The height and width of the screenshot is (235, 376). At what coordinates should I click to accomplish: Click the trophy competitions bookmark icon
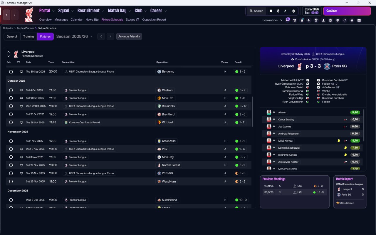pos(316,20)
